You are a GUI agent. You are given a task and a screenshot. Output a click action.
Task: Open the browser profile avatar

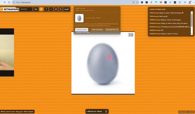[x=190, y=2]
